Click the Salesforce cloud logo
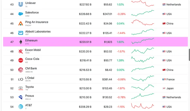Image resolution: width=190 pixels, height=111 pixels. 21,14
